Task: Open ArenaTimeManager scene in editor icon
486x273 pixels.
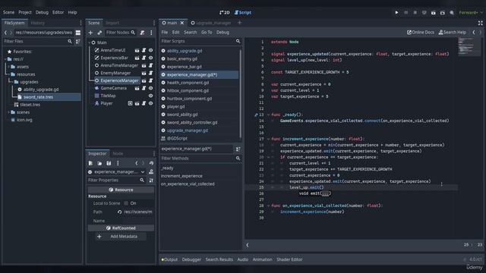Action: 144,66
